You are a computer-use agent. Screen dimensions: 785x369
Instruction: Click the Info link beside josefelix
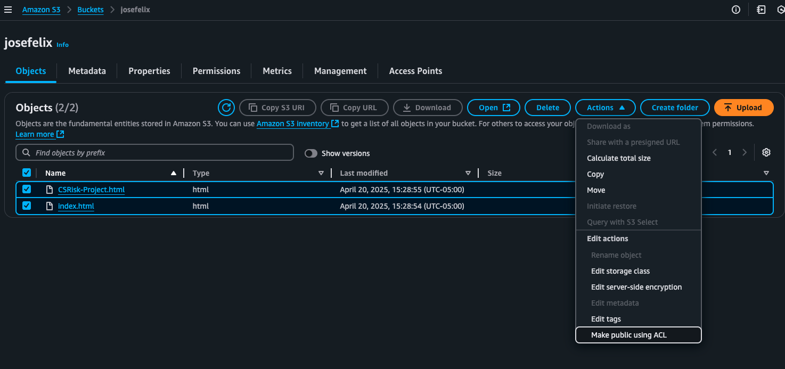tap(62, 45)
